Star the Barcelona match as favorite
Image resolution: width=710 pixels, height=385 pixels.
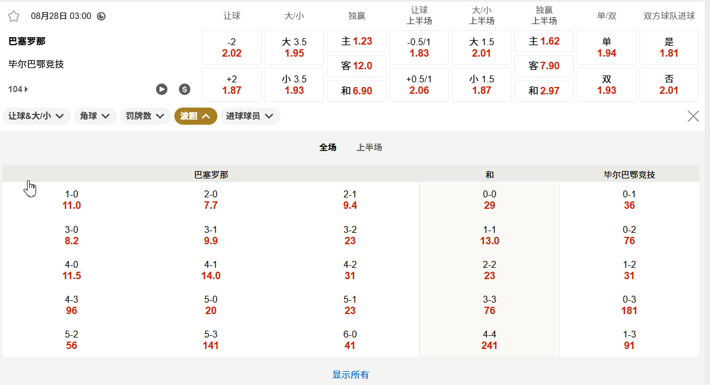[x=14, y=16]
